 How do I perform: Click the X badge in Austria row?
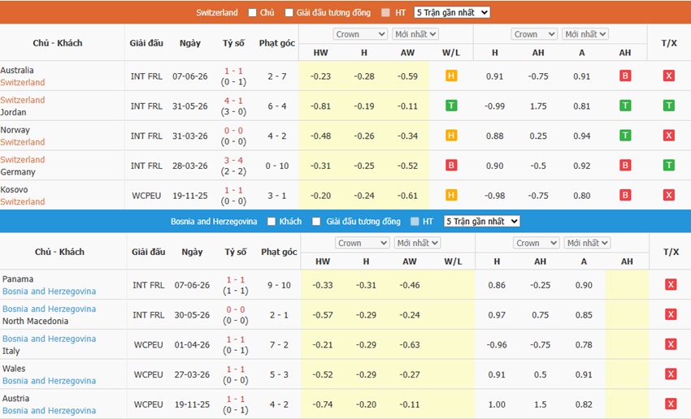click(671, 404)
